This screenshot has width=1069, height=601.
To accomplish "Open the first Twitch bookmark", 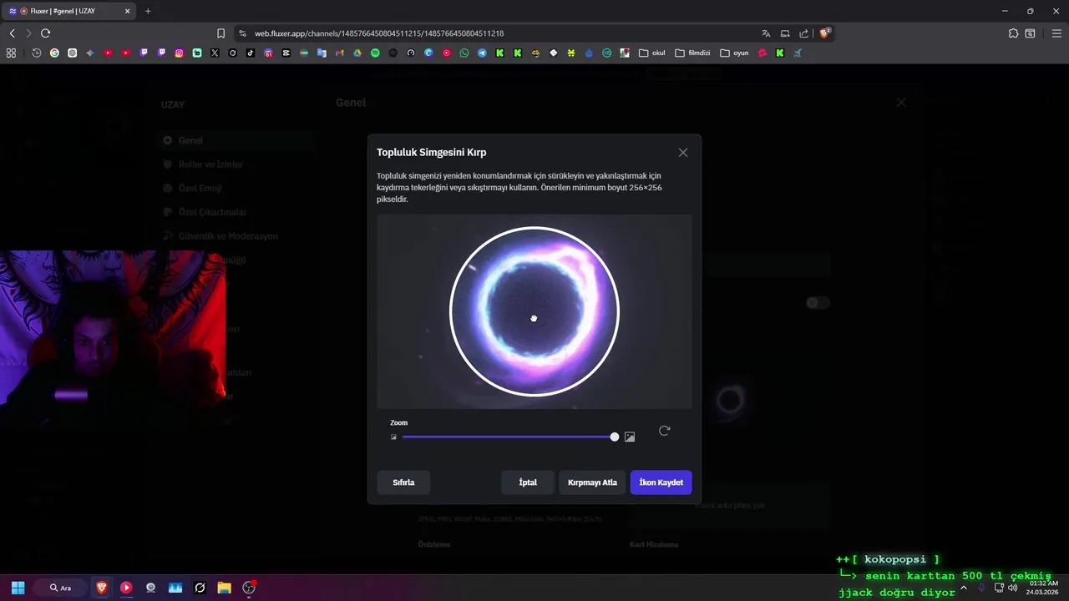I will tap(144, 53).
